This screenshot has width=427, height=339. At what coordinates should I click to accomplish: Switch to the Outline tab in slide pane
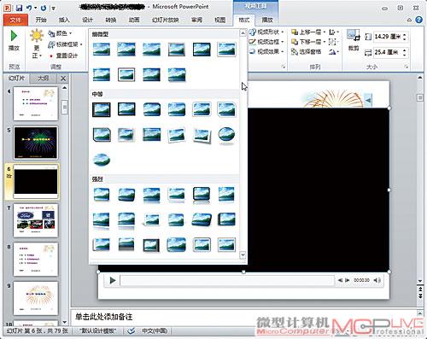click(x=44, y=78)
